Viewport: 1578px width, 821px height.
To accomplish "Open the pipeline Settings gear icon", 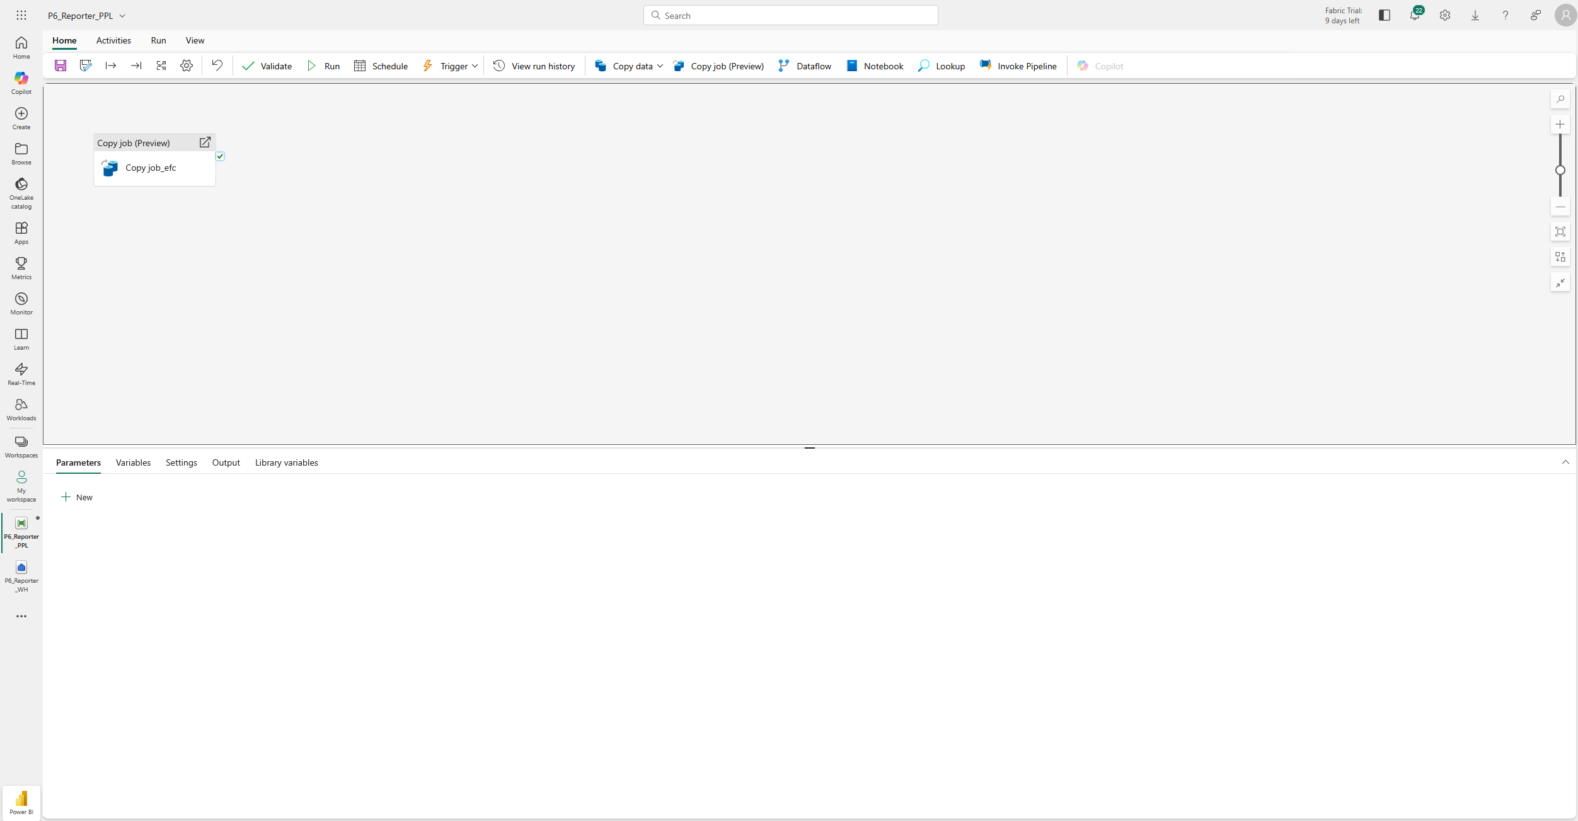I will pyautogui.click(x=186, y=66).
